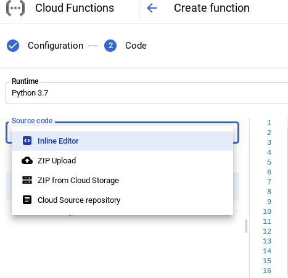Click the step 2 Code circle icon
Viewport: 288px width, 278px height.
[x=110, y=46]
